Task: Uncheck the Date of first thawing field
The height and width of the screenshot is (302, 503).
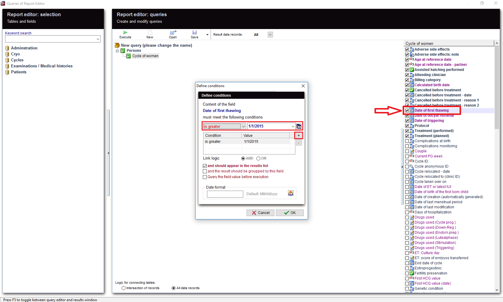Action: pyautogui.click(x=407, y=110)
